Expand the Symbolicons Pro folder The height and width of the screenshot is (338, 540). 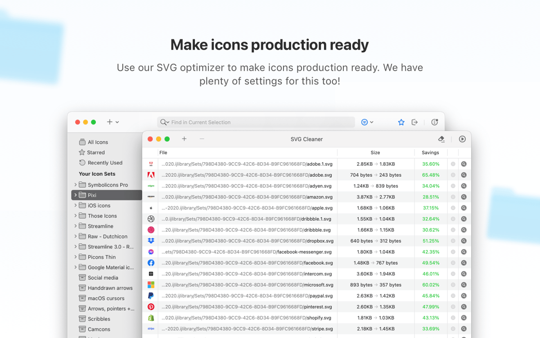click(x=76, y=185)
